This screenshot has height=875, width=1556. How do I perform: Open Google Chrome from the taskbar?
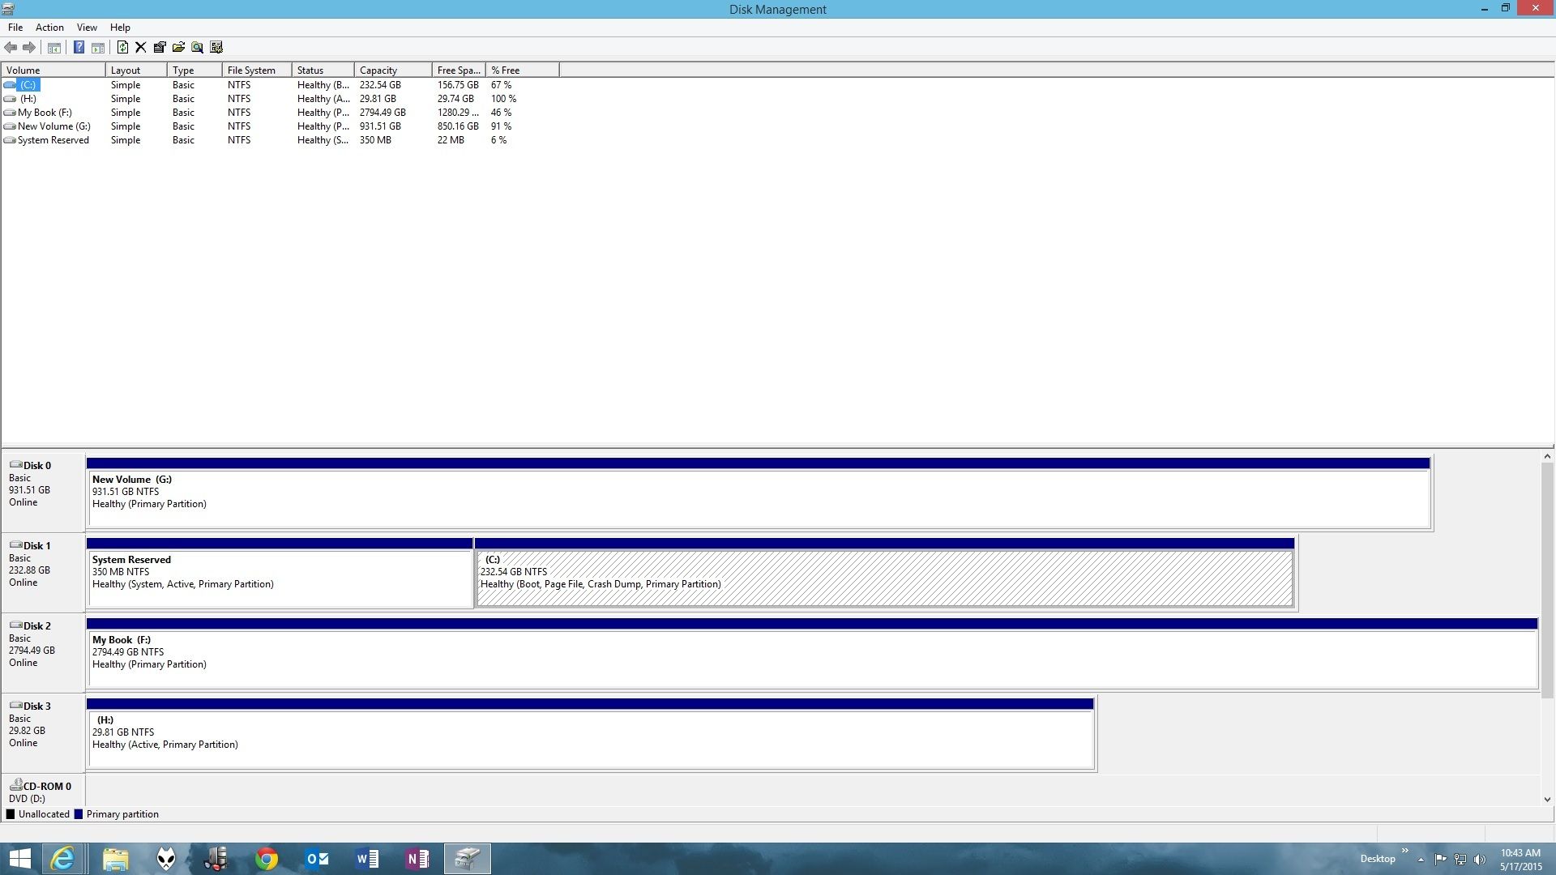[x=267, y=859]
